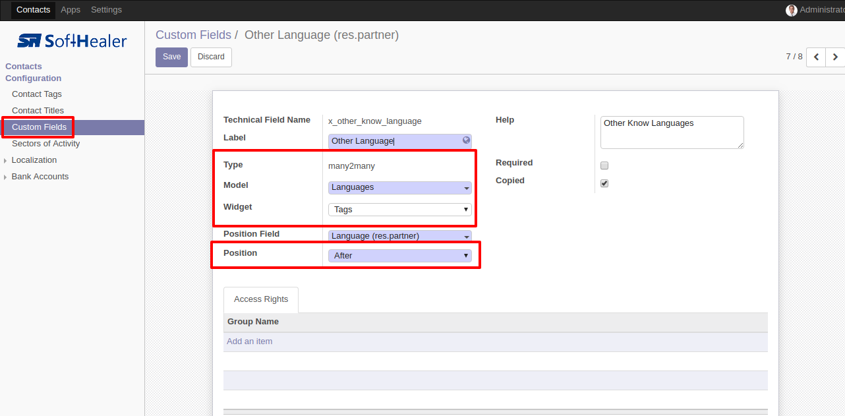Image resolution: width=845 pixels, height=416 pixels.
Task: Expand the Localization menu section
Action: coord(34,160)
